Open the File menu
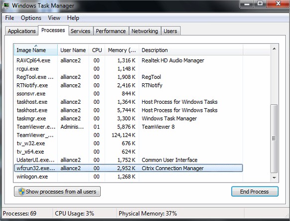 (x=9, y=18)
